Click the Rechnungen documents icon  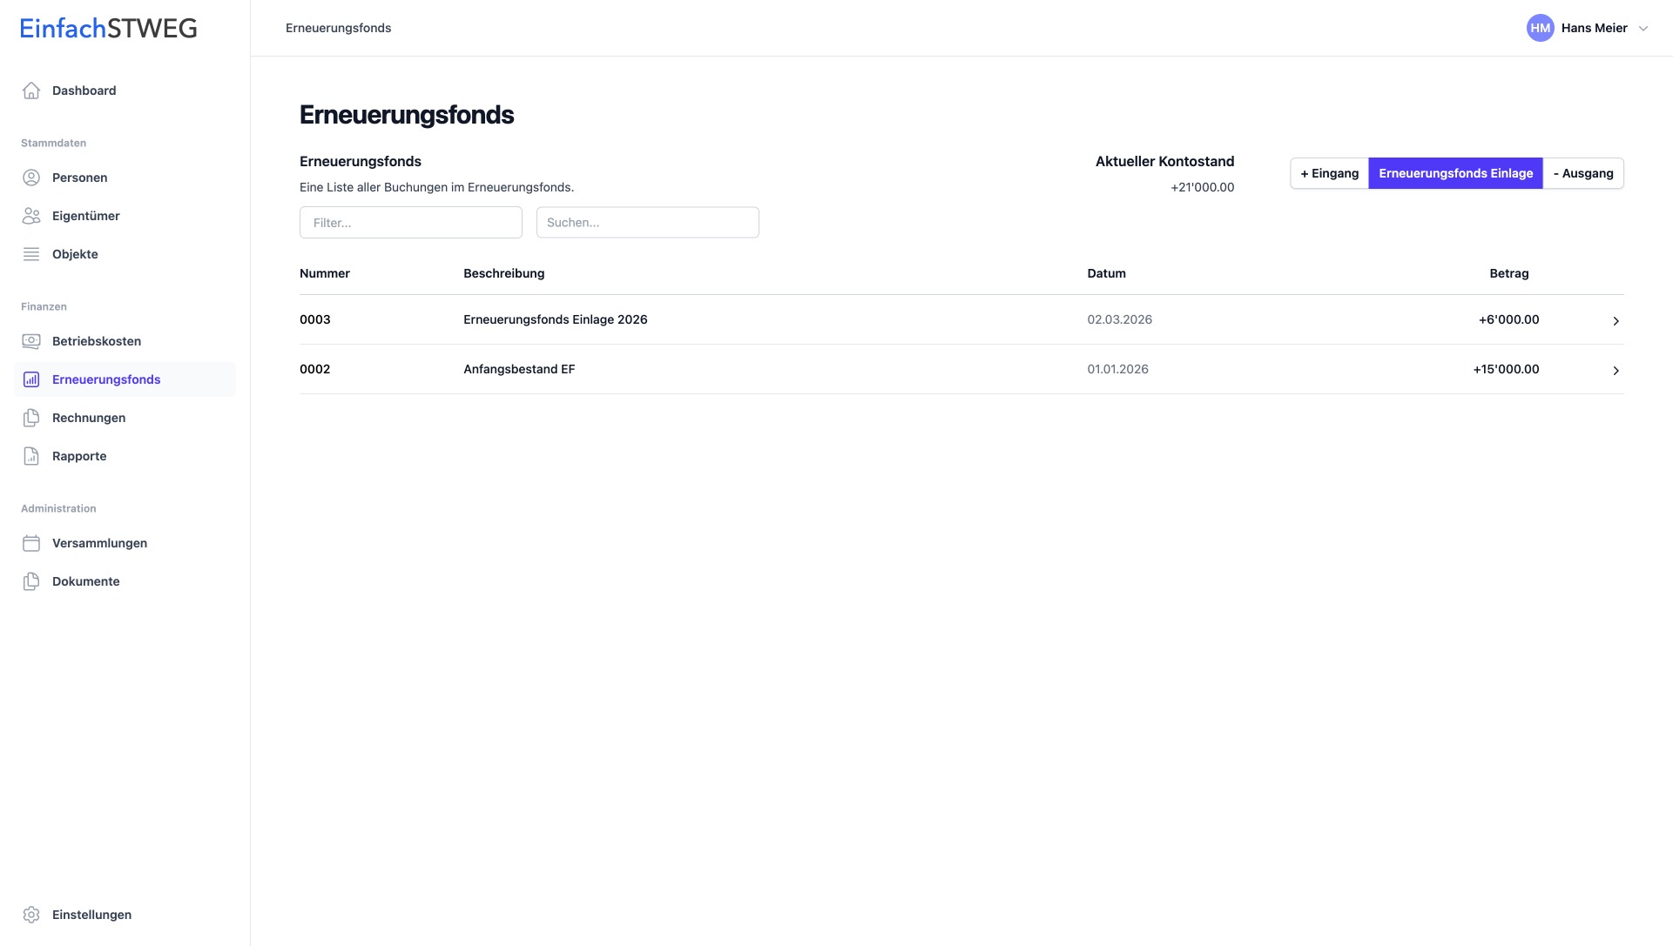point(31,418)
